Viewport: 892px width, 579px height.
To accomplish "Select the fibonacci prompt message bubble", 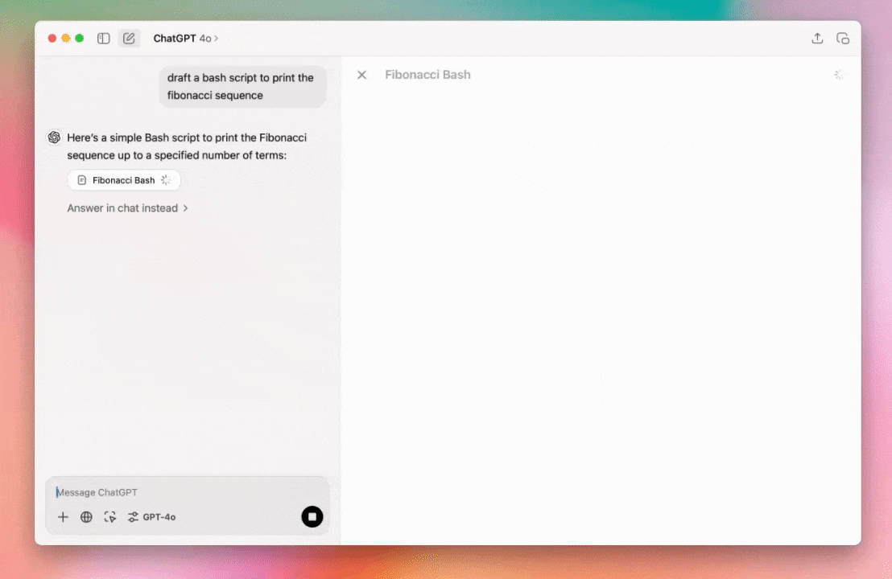I will 240,86.
